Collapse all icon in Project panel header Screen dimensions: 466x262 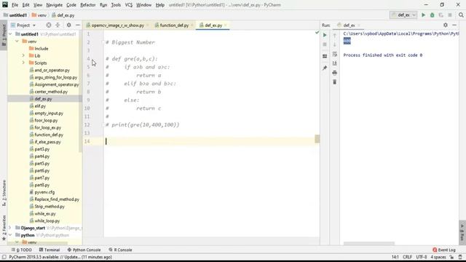[58, 25]
